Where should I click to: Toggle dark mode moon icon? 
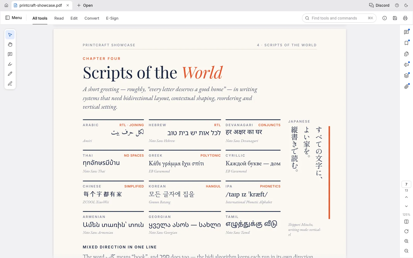click(406, 5)
